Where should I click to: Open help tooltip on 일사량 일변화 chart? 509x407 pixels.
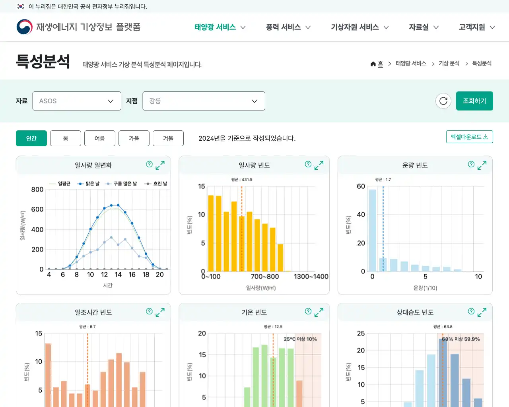tap(149, 164)
